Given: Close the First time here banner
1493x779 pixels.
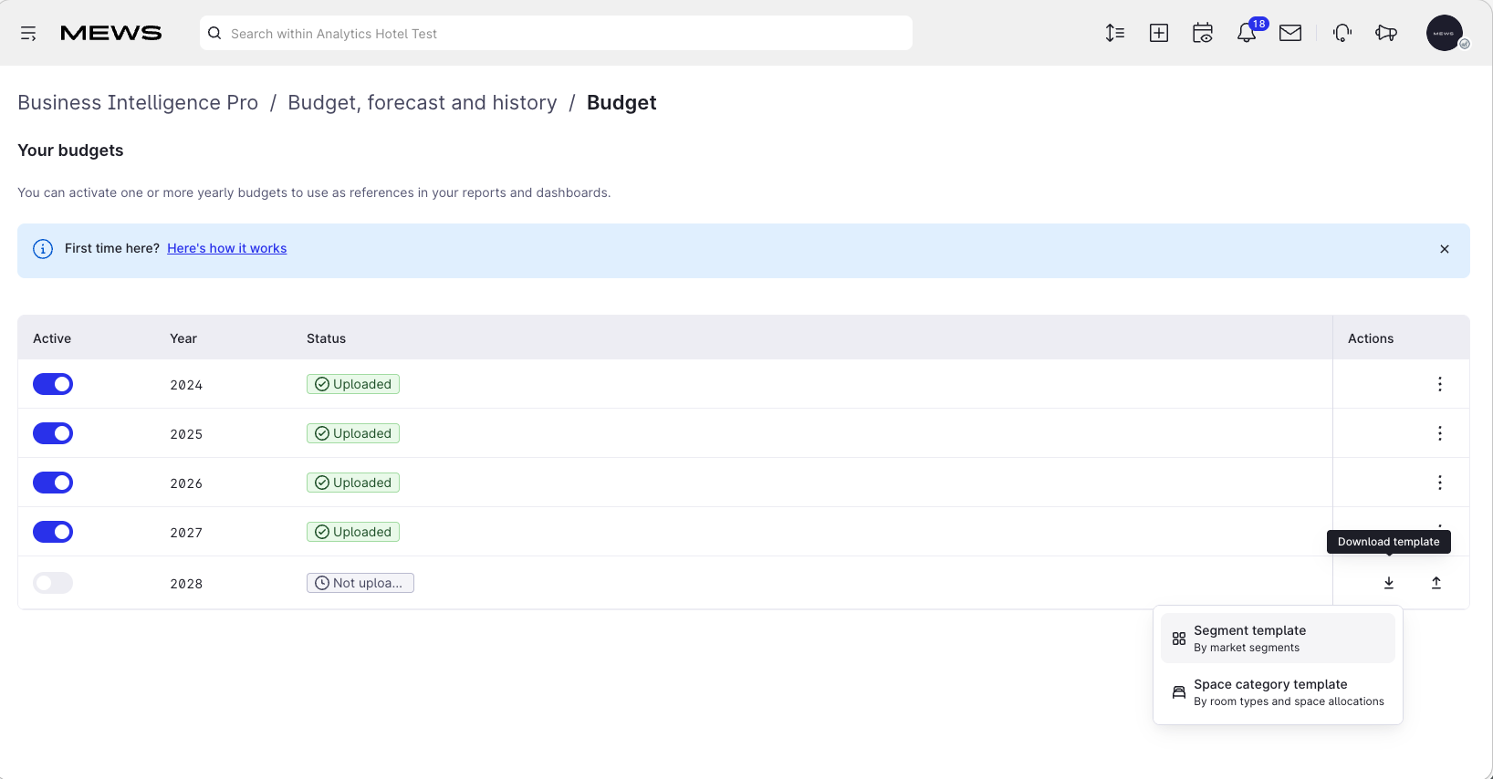Looking at the screenshot, I should [1445, 249].
